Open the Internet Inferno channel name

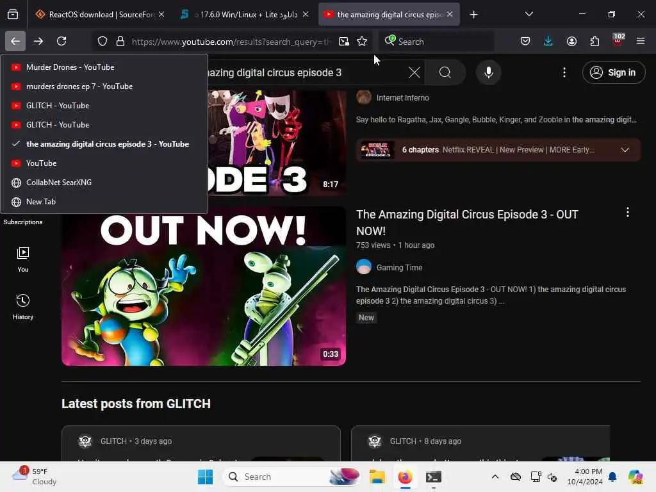(x=402, y=98)
